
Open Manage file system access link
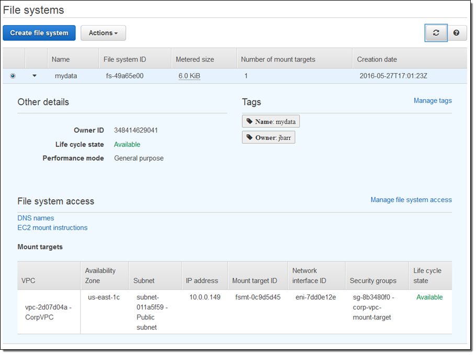(411, 199)
